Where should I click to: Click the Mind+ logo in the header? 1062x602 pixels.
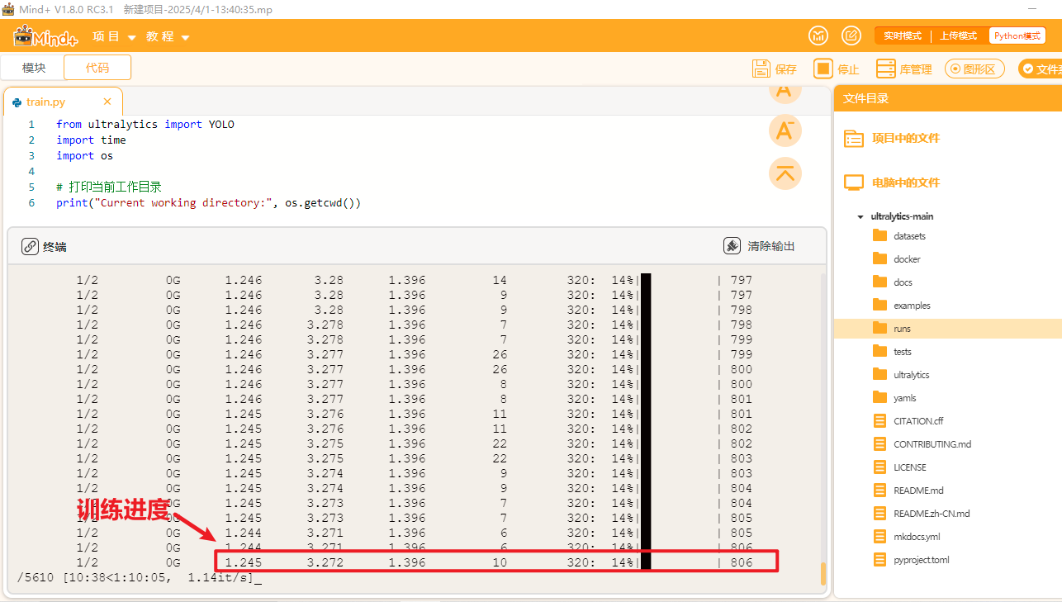[x=45, y=37]
